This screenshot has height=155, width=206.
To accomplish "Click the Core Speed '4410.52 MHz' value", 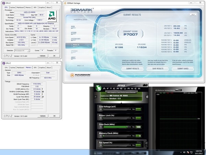I will click(x=21, y=37).
